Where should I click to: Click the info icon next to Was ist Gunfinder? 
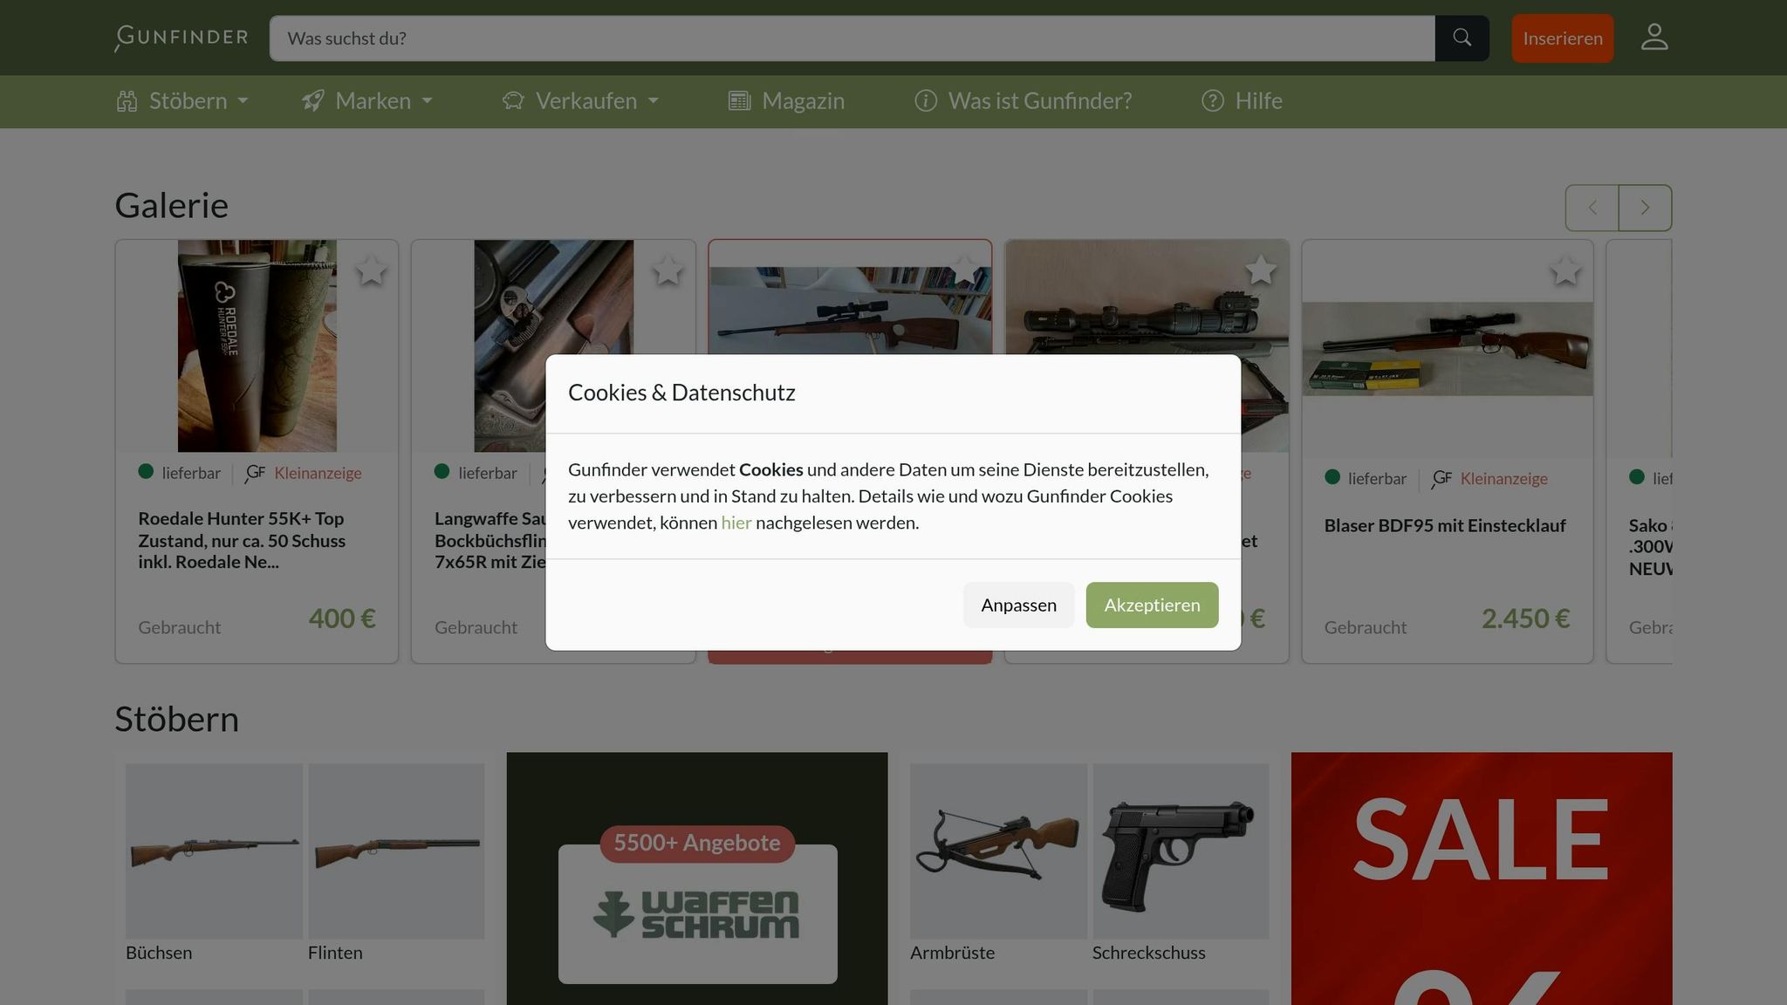point(924,100)
